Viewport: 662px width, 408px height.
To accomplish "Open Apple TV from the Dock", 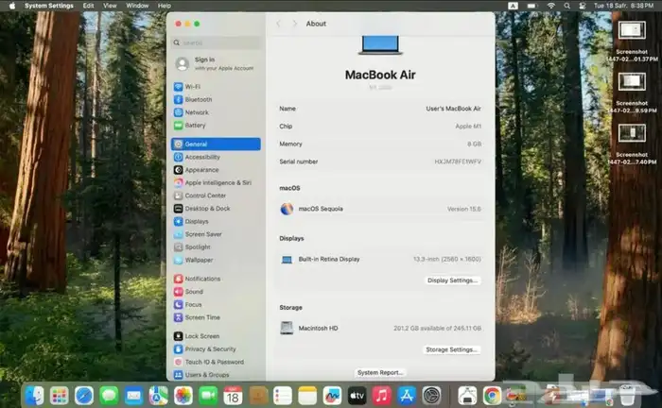I will pyautogui.click(x=357, y=396).
